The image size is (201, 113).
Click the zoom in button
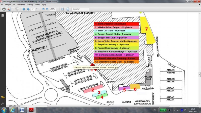47,9
